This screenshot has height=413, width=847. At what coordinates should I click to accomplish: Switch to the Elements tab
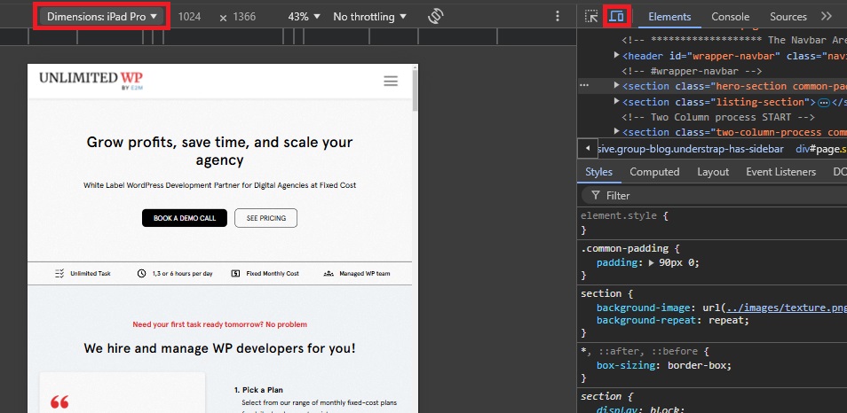(x=669, y=17)
